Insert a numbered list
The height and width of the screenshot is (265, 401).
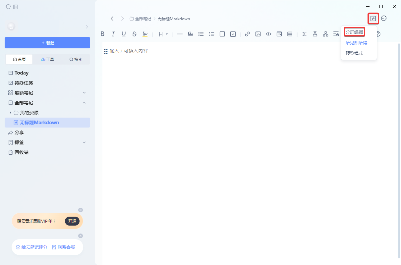click(x=211, y=34)
